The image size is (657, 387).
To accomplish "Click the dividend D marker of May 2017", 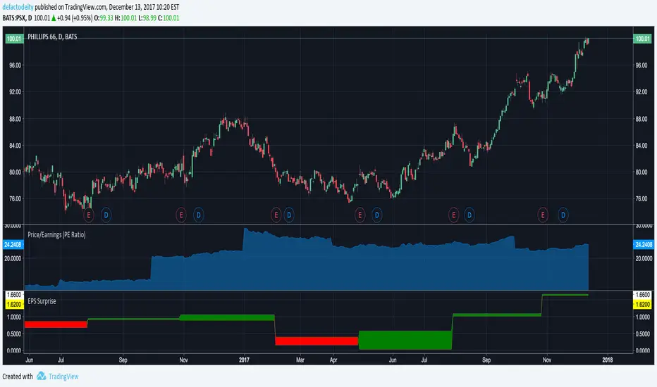I will coord(376,215).
